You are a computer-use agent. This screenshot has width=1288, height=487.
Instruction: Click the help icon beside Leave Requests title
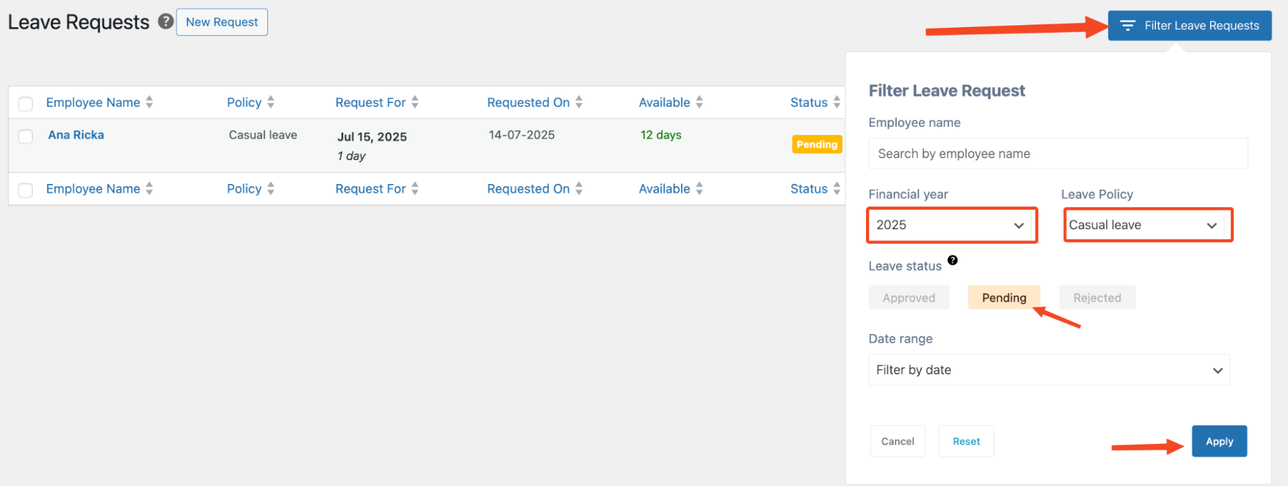pos(166,22)
